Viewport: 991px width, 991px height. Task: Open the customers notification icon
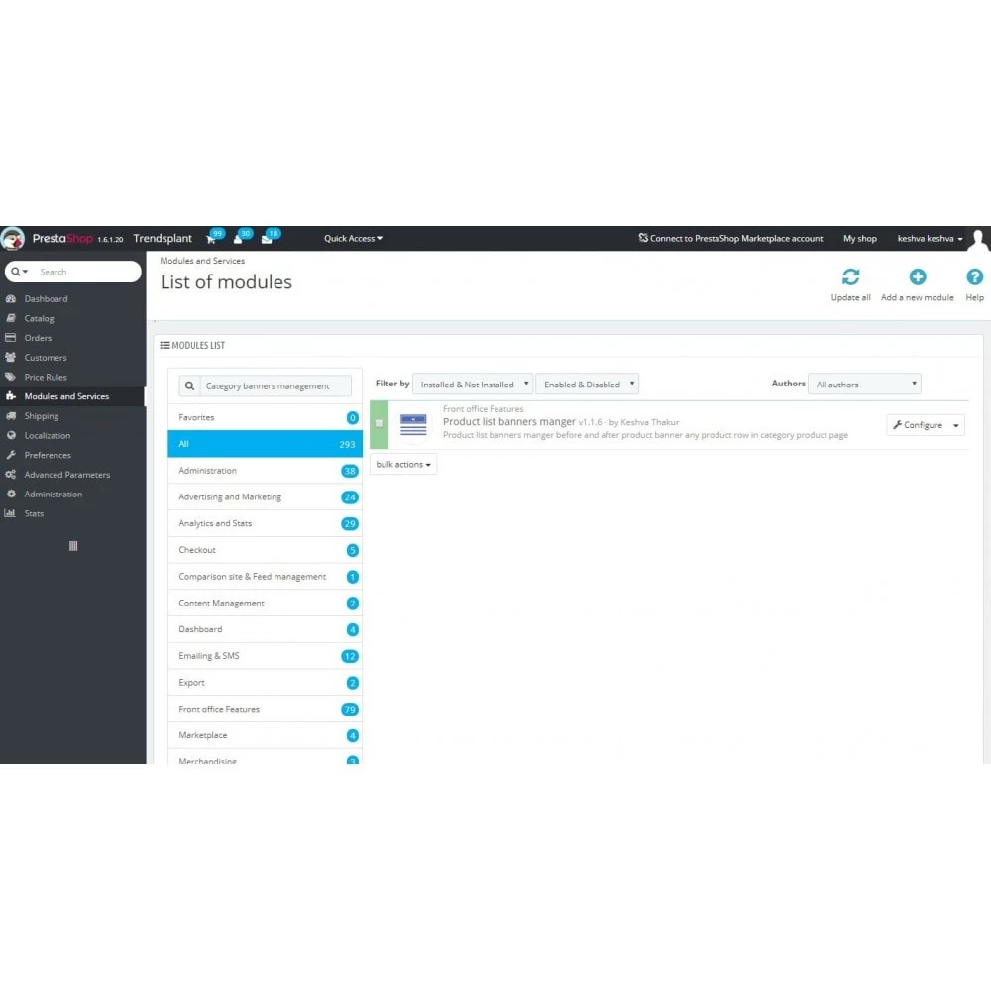[x=238, y=239]
